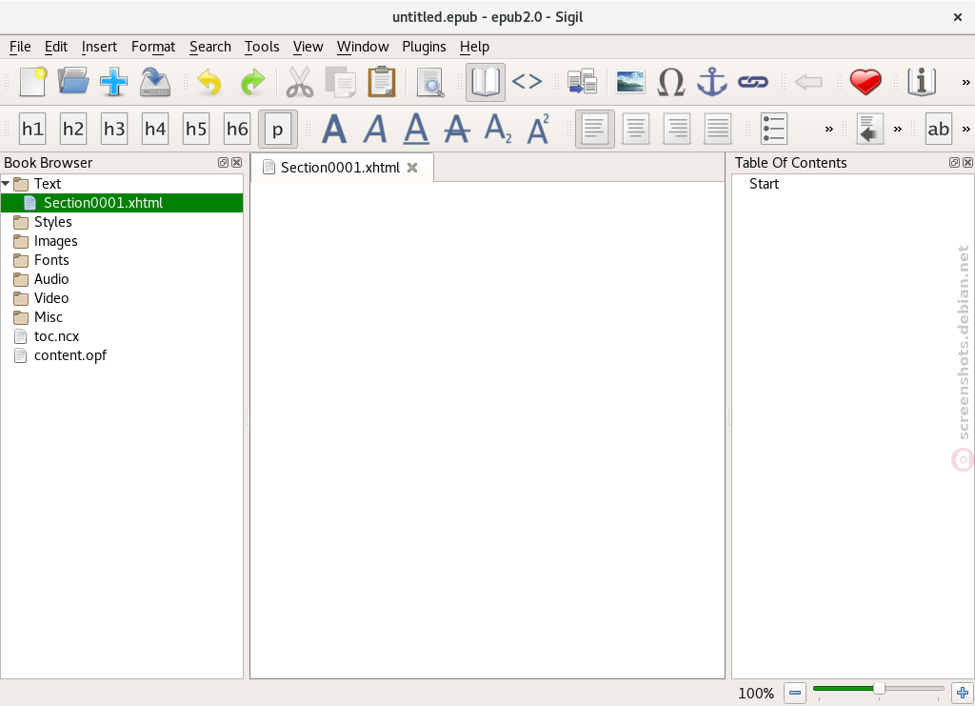Close the Section0001.xhtml tab
Screen dimensions: 975x706
pos(412,168)
